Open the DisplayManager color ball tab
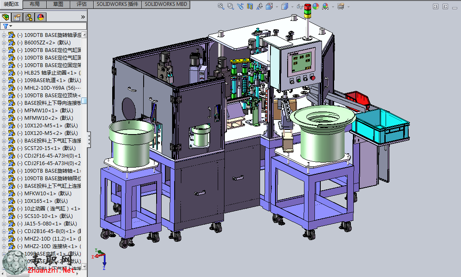This screenshot has width=461, height=277. coord(41,17)
